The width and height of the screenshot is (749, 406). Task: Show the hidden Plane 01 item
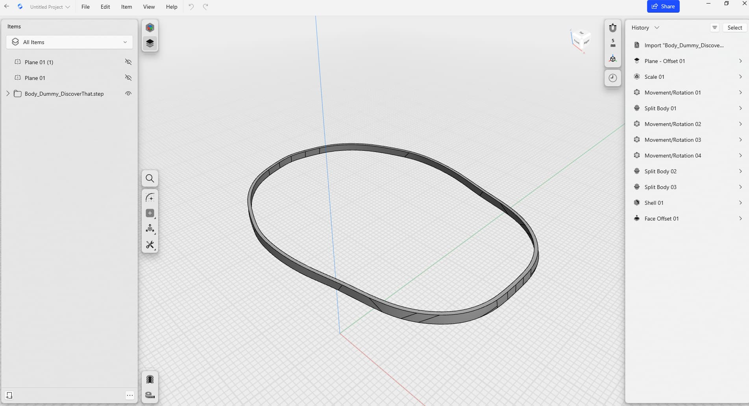(128, 78)
